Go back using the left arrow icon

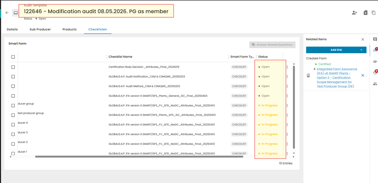pyautogui.click(x=7, y=13)
